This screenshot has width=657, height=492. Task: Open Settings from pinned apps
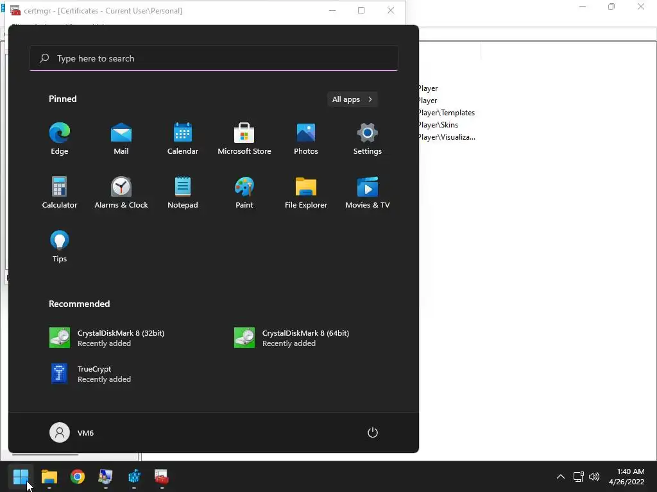click(x=368, y=138)
